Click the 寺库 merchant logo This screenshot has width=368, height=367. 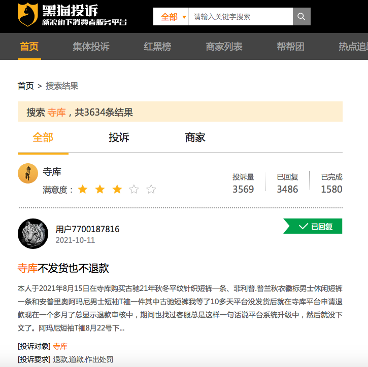(x=28, y=173)
